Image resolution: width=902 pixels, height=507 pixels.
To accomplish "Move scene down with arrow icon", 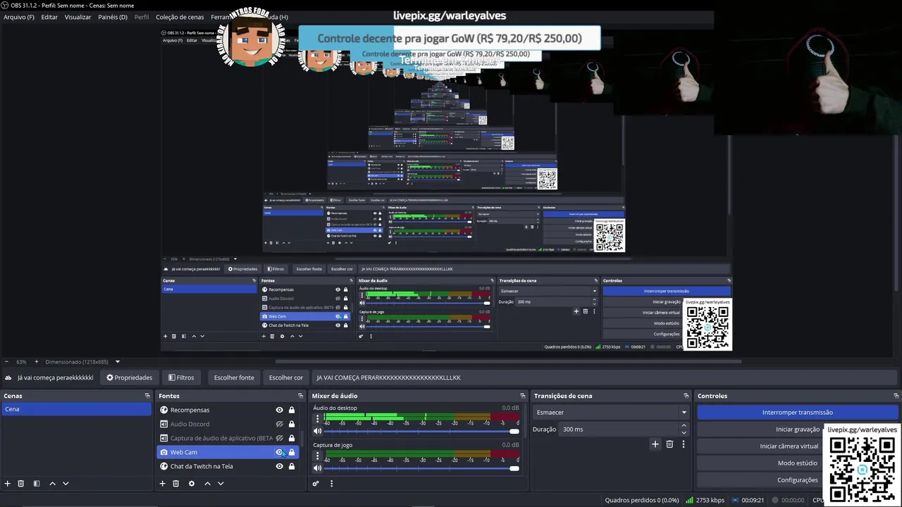I will coord(66,484).
